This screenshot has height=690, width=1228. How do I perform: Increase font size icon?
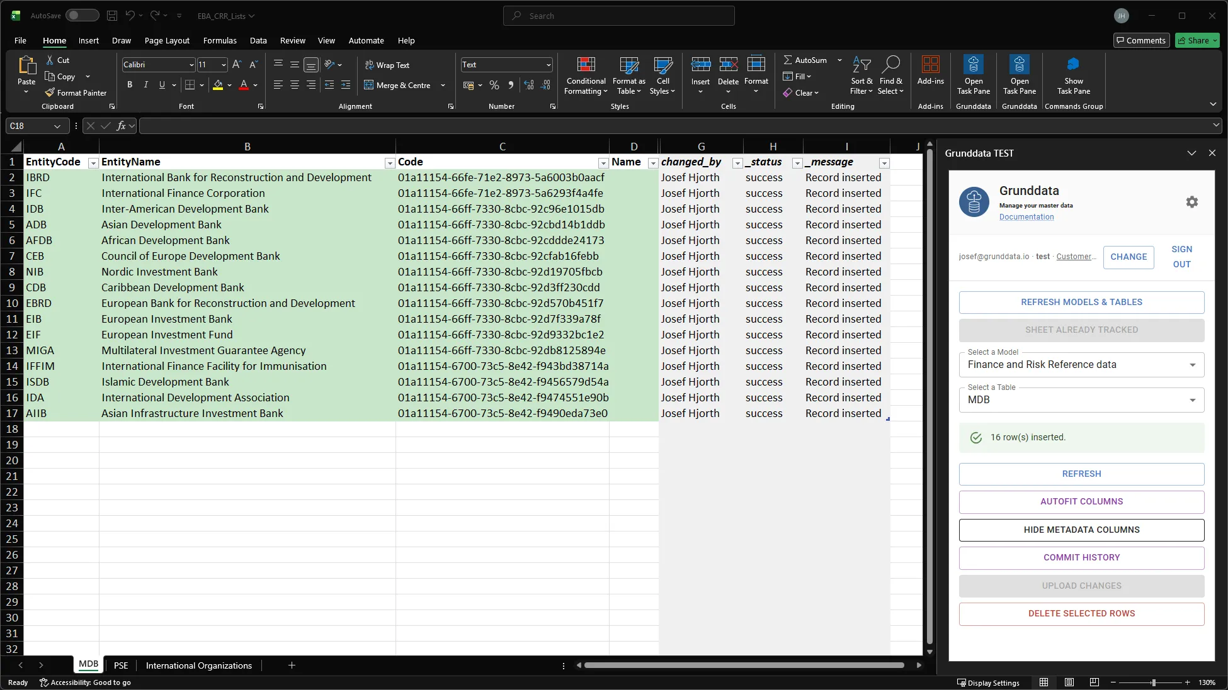[x=237, y=64]
